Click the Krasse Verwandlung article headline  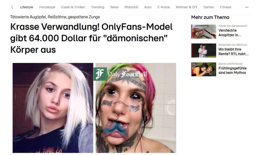coord(91,38)
